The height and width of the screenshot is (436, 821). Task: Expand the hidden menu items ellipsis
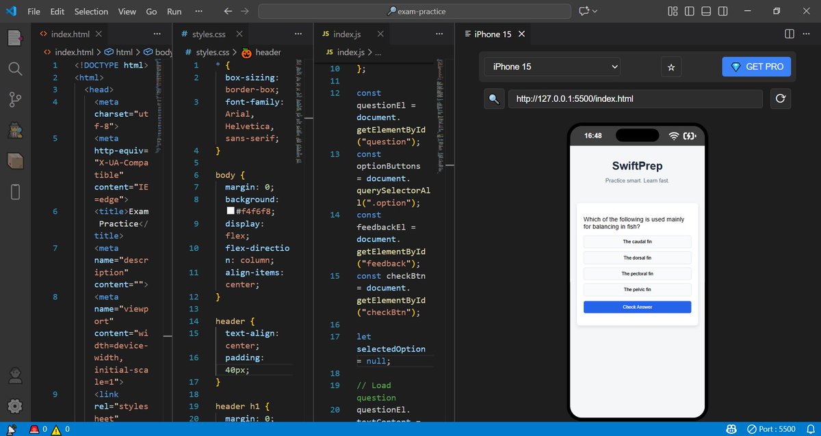(x=198, y=12)
